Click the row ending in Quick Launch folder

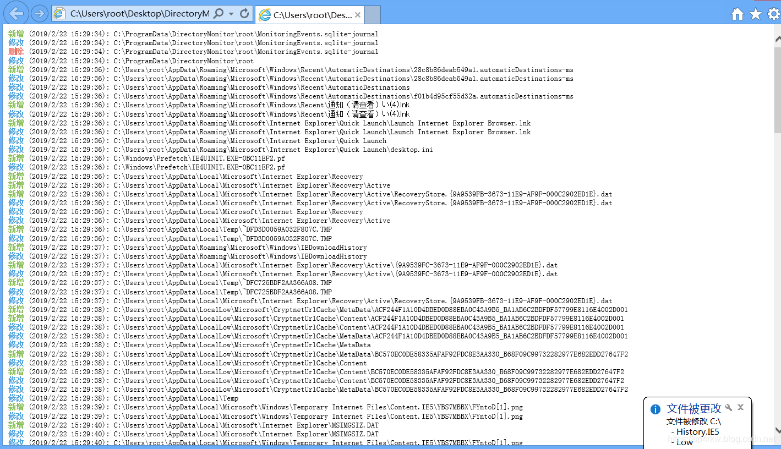point(198,141)
